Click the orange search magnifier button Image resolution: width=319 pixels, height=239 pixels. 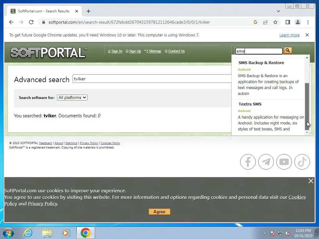[x=288, y=50]
